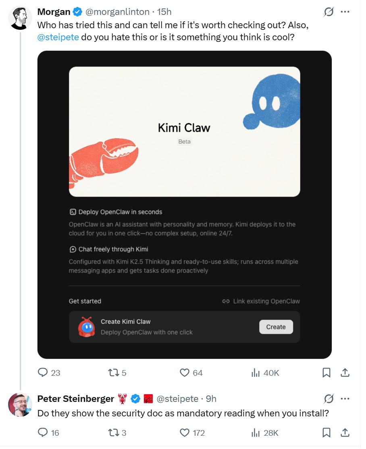
Task: Bookmark Peter Steinberger's reply
Action: pos(326,433)
